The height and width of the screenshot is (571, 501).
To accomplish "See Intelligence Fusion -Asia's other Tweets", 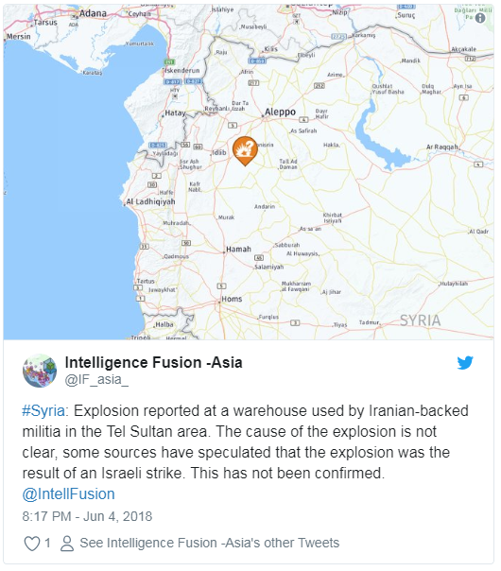I will 209,543.
